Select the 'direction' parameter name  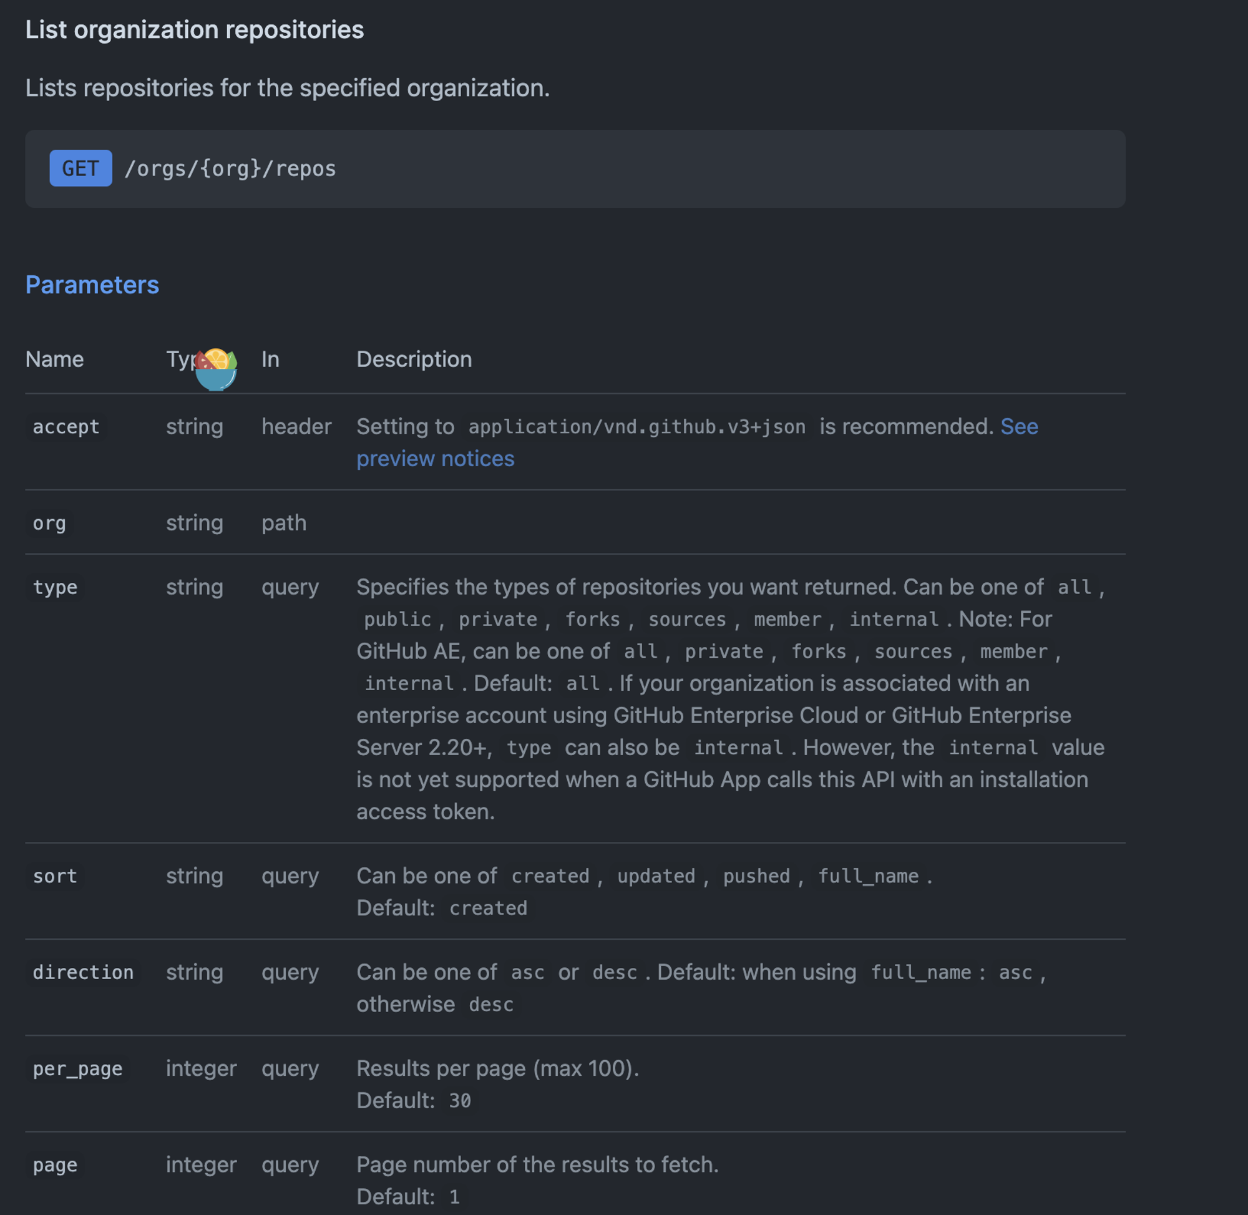tap(83, 972)
